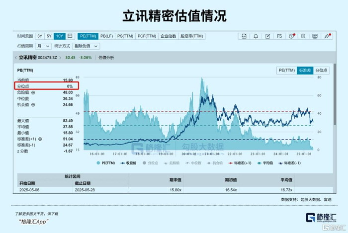Open the 统计方式 剔除负值 dropdown
This screenshot has height=233, width=348.
tap(86, 46)
